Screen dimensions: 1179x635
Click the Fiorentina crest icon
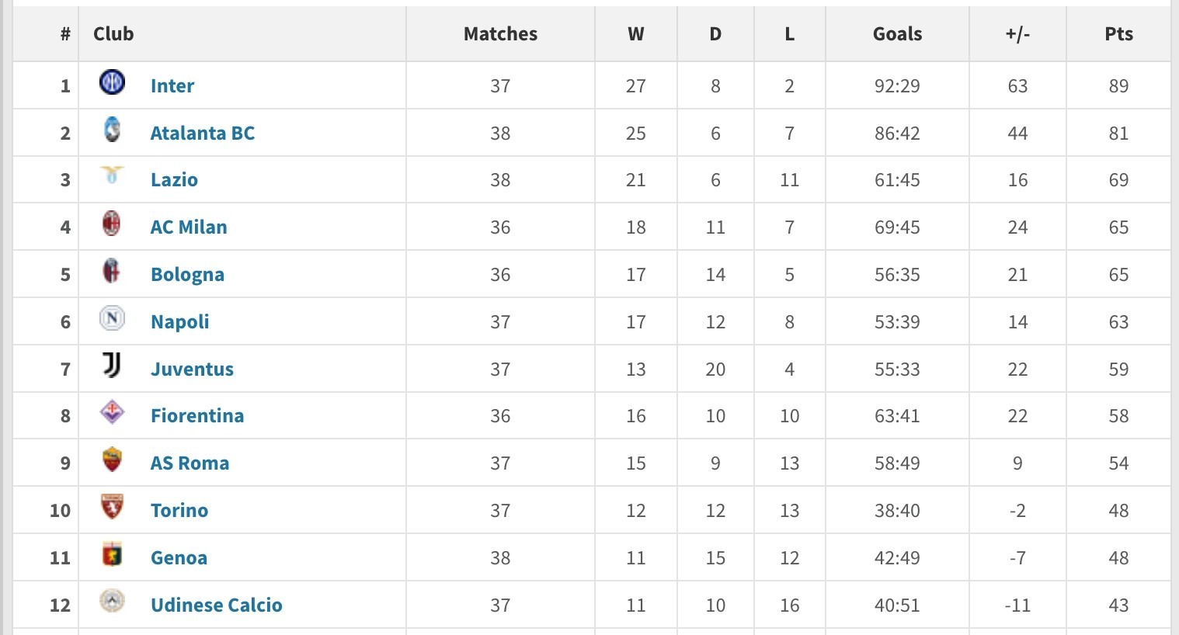click(x=112, y=411)
